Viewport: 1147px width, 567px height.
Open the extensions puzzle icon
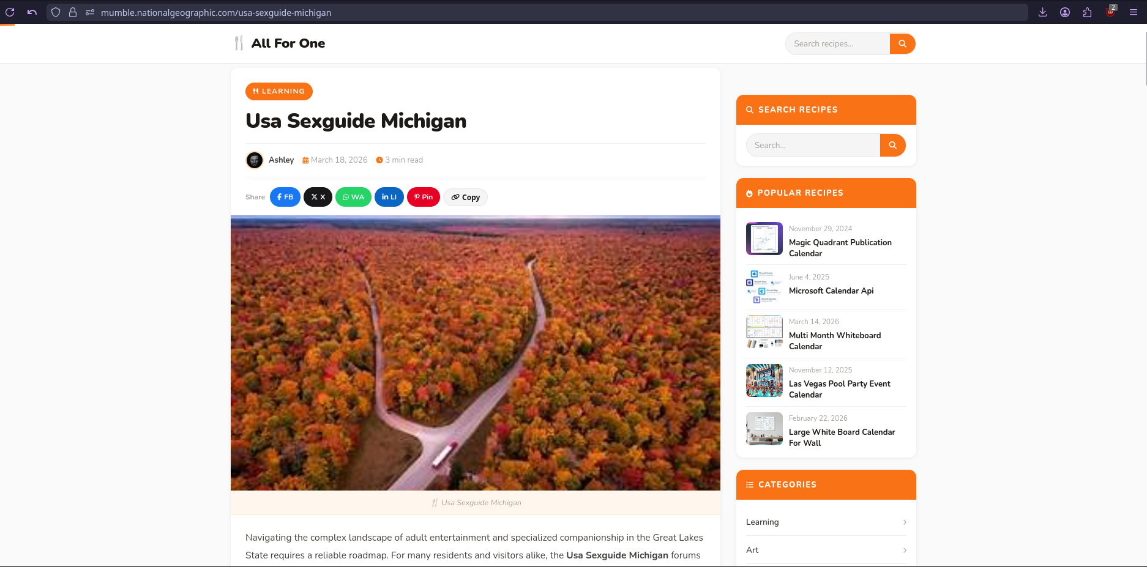tap(1088, 12)
